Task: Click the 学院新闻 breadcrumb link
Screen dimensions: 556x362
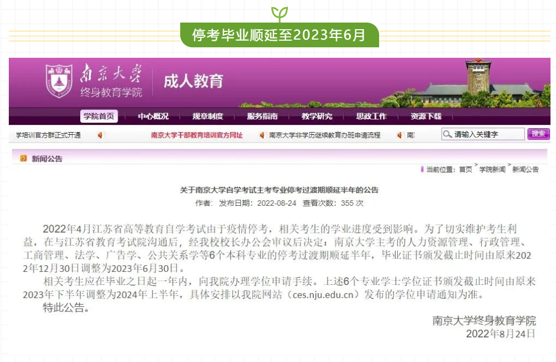Action: 492,169
